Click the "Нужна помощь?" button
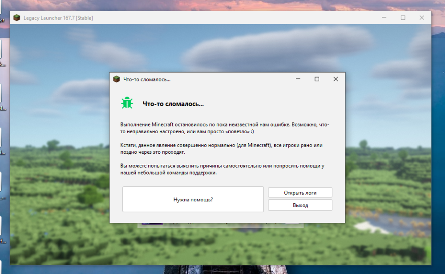Screen dimensions: 445x274 coord(193,199)
